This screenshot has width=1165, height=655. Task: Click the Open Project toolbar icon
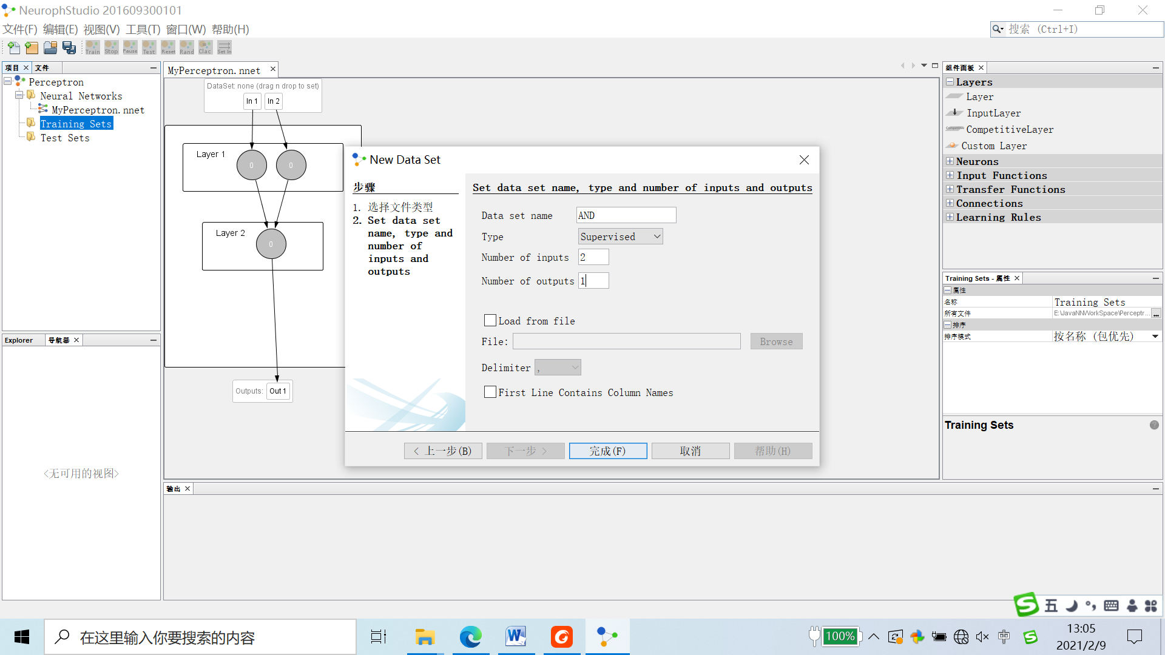tap(50, 47)
